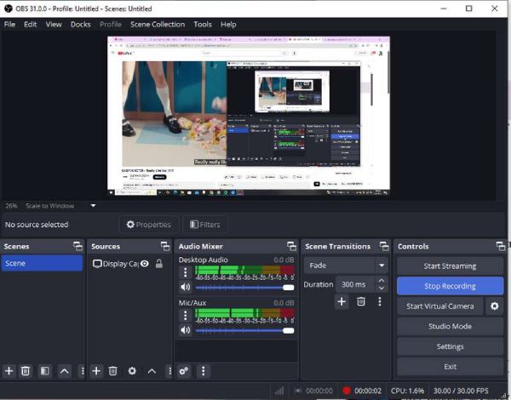Open the Edit menu
The image size is (511, 400).
tap(30, 25)
